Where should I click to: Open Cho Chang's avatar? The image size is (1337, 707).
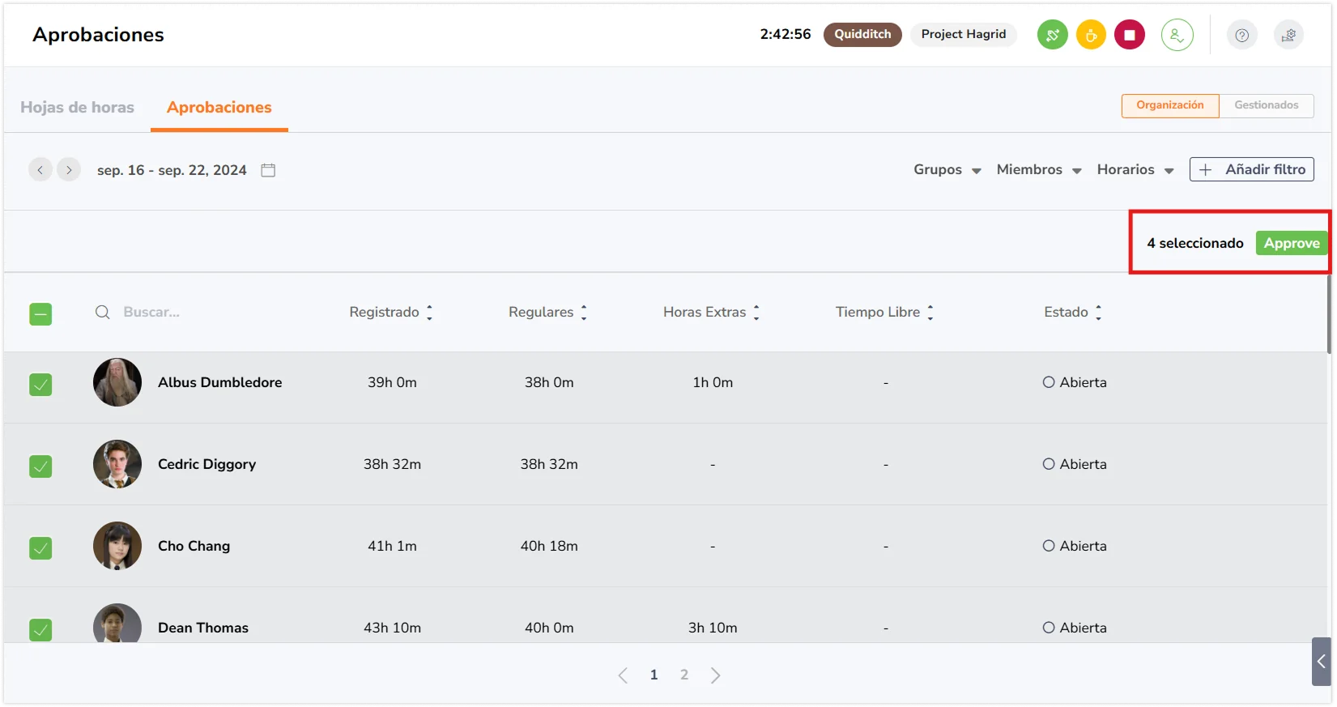(x=117, y=546)
